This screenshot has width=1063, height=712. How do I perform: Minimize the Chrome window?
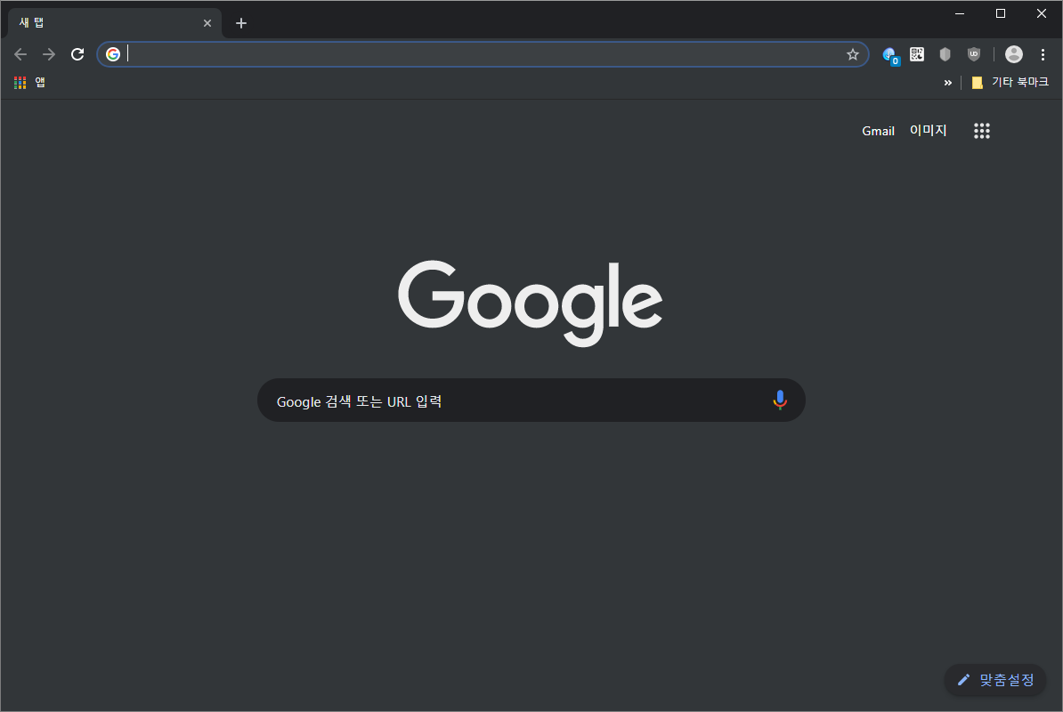(959, 13)
